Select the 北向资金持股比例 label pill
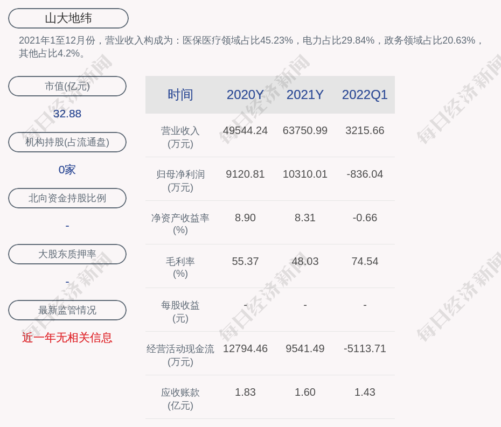Viewport: 501px width, 427px height. 67,198
